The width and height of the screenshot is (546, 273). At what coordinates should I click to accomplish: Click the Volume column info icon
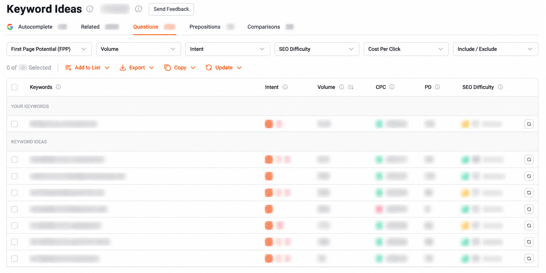click(x=341, y=87)
